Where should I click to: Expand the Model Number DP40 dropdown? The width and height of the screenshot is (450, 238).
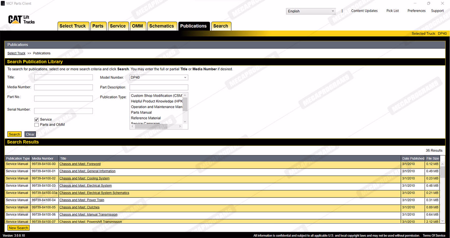click(159, 78)
